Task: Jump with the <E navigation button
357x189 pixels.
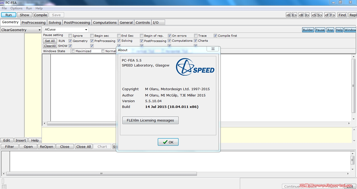Action: (x=288, y=15)
